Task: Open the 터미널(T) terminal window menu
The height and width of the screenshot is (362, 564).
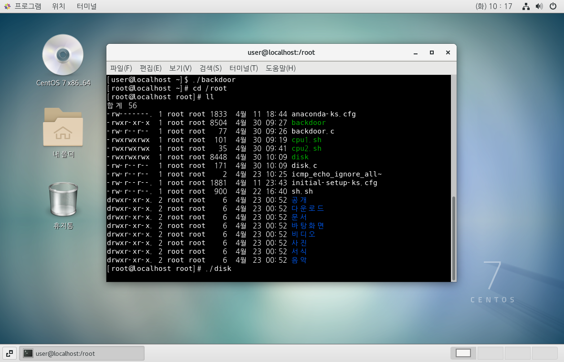Action: [243, 68]
